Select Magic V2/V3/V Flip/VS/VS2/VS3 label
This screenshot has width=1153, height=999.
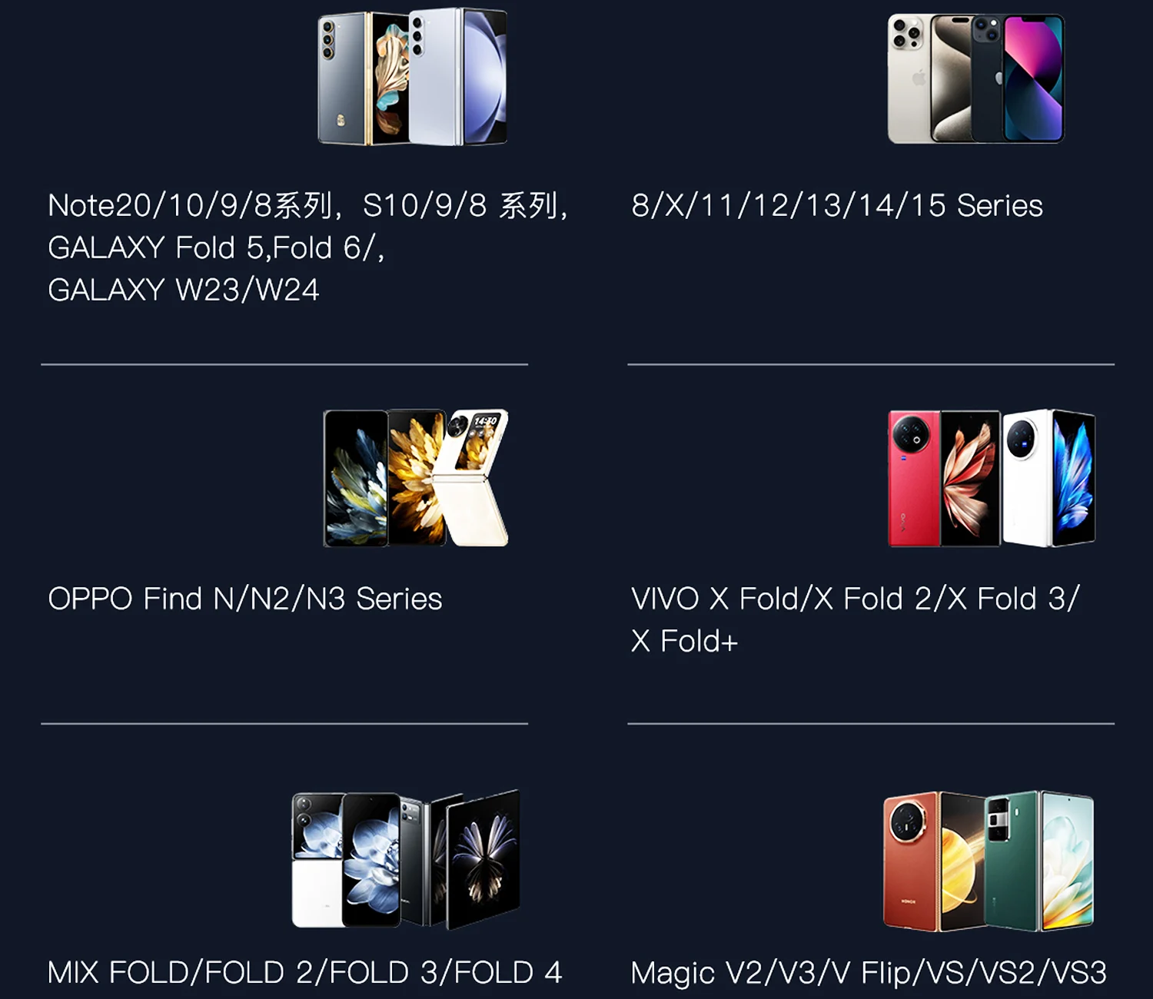click(x=869, y=973)
